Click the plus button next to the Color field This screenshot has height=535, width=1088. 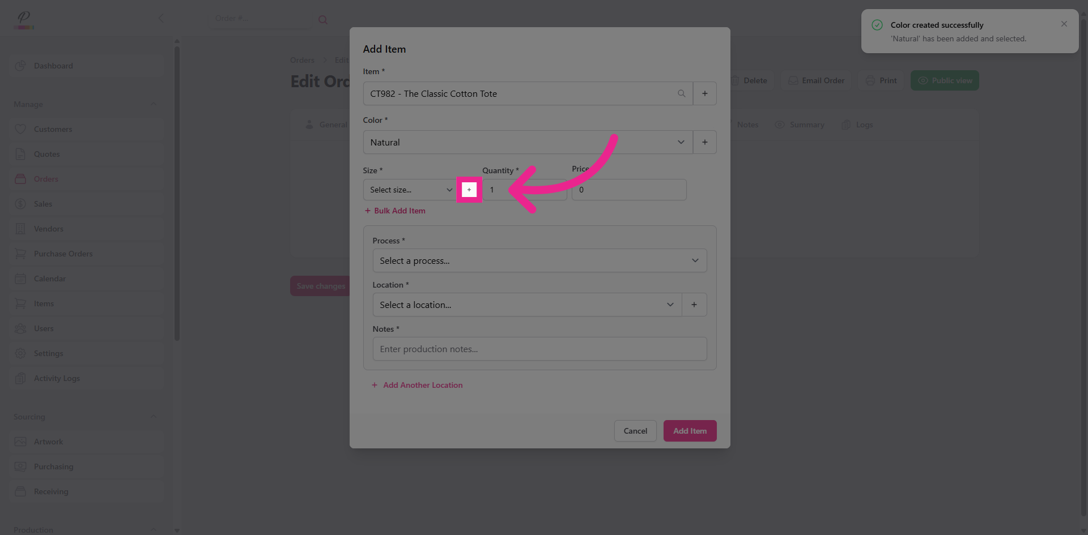pyautogui.click(x=704, y=142)
